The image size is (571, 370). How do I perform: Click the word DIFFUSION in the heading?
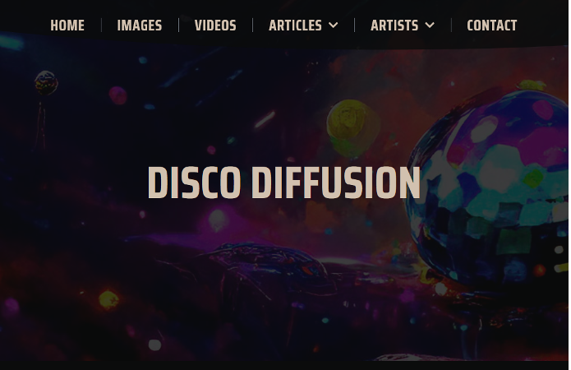click(336, 183)
